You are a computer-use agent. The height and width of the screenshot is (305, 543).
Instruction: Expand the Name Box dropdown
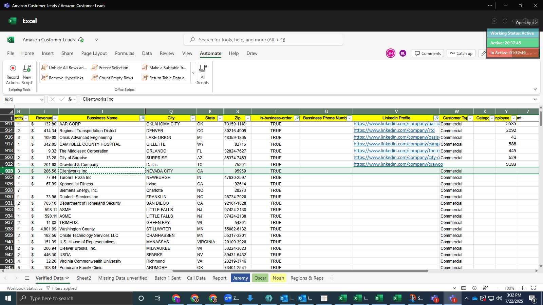click(x=42, y=100)
